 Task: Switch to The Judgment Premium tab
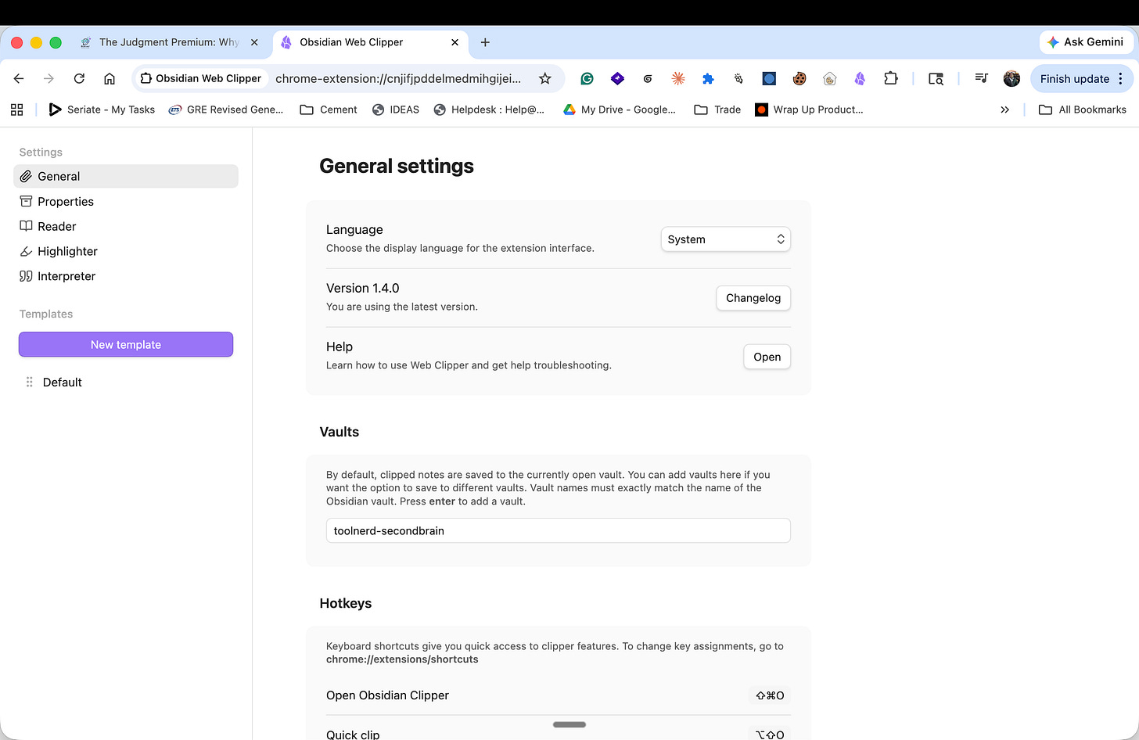point(166,42)
